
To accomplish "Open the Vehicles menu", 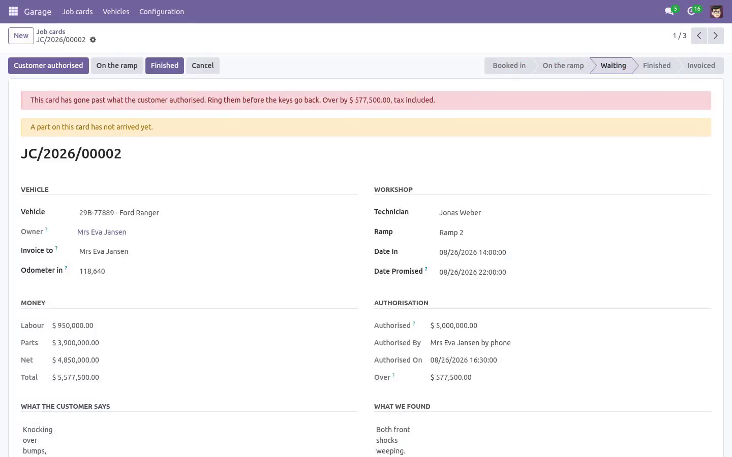I will (x=116, y=11).
